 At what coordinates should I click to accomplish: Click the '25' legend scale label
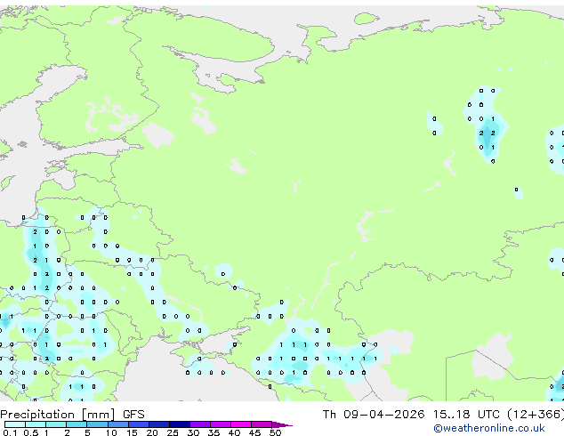[173, 432]
